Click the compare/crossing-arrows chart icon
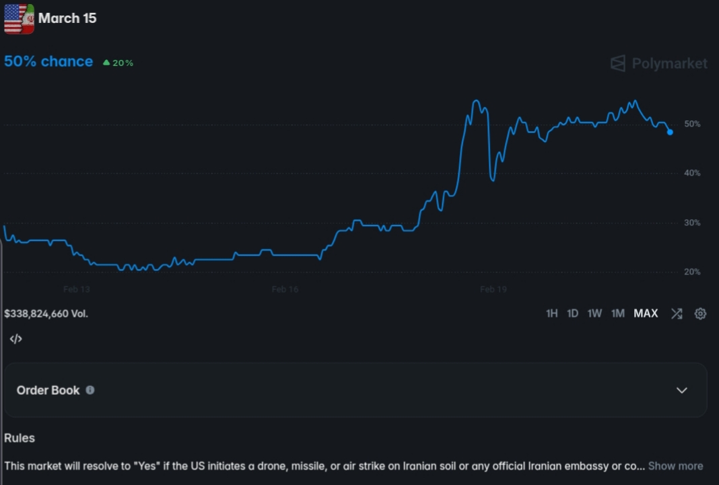Image resolution: width=719 pixels, height=485 pixels. [676, 313]
